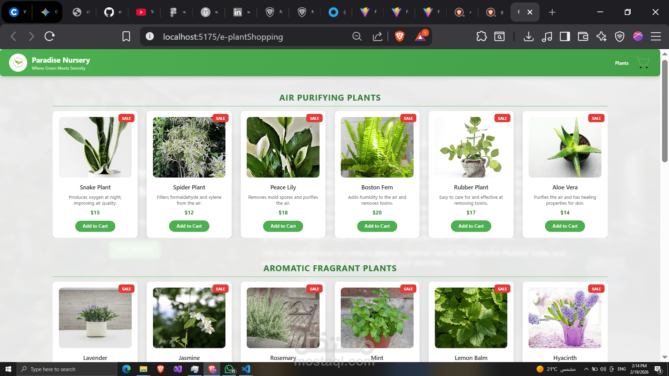669x376 pixels.
Task: Open the Brave Shields panel
Action: 400,36
